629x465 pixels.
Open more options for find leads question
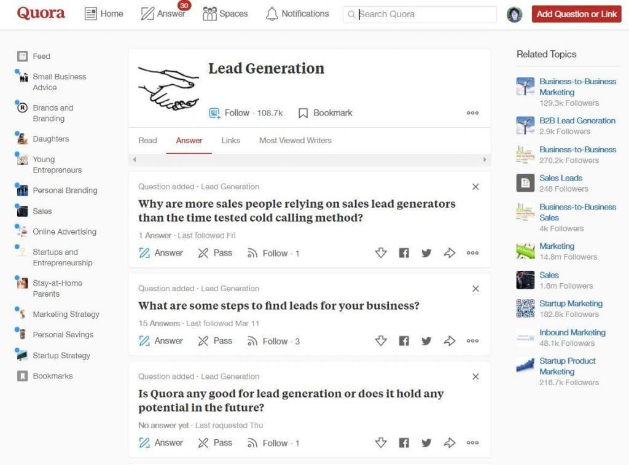pyautogui.click(x=472, y=341)
